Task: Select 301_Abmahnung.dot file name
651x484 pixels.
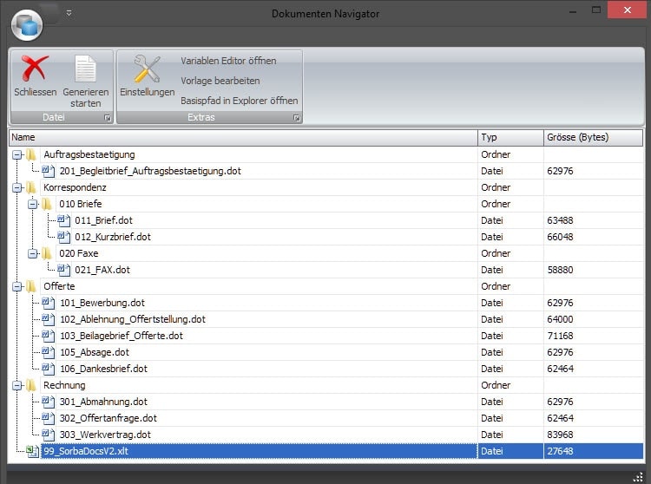Action: [103, 402]
